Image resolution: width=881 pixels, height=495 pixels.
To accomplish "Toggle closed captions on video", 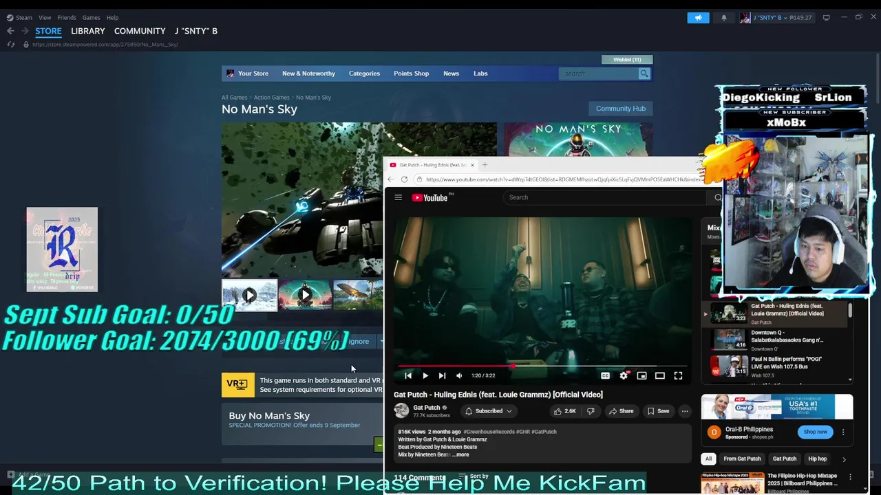I will coord(605,375).
